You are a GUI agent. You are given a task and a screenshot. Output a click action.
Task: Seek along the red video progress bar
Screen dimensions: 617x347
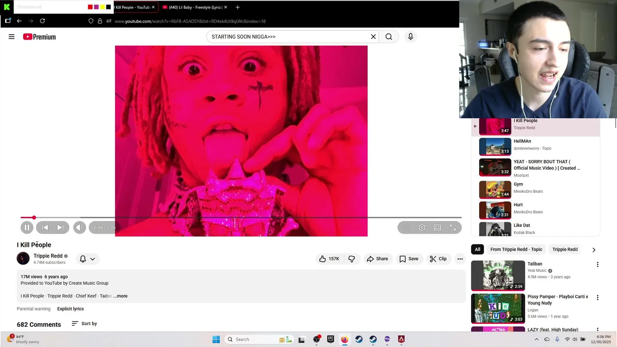(241, 218)
